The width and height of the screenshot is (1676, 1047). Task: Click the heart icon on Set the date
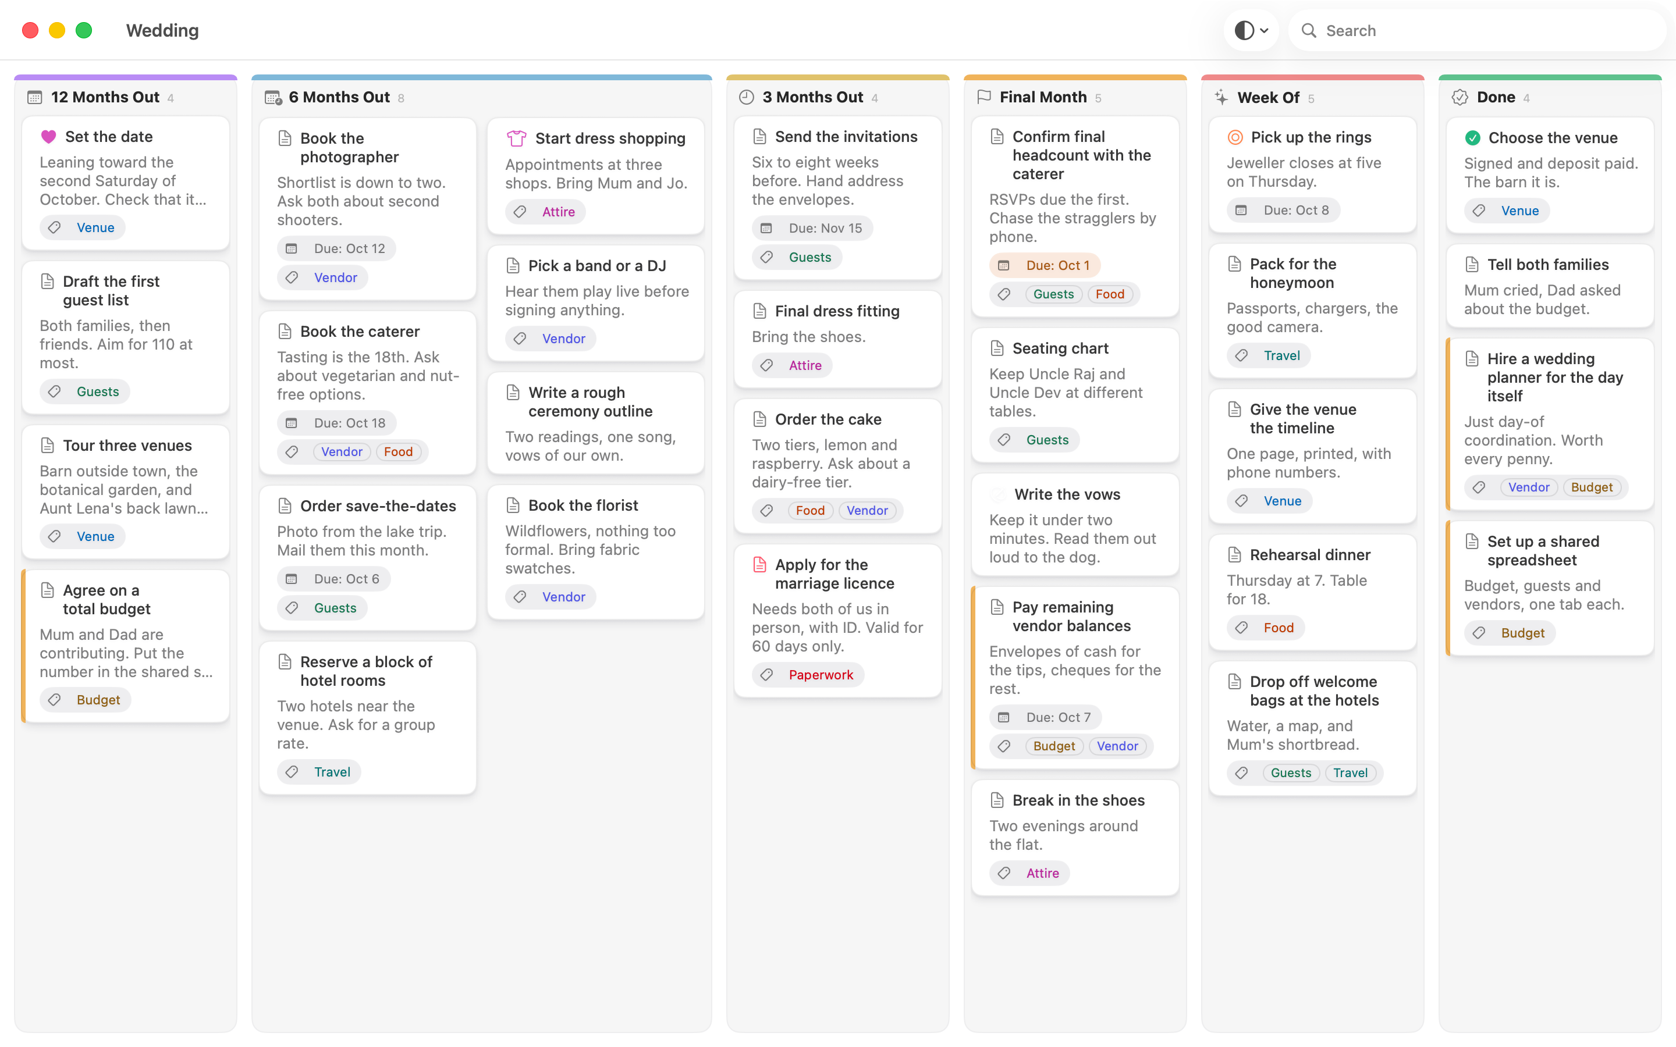(48, 137)
